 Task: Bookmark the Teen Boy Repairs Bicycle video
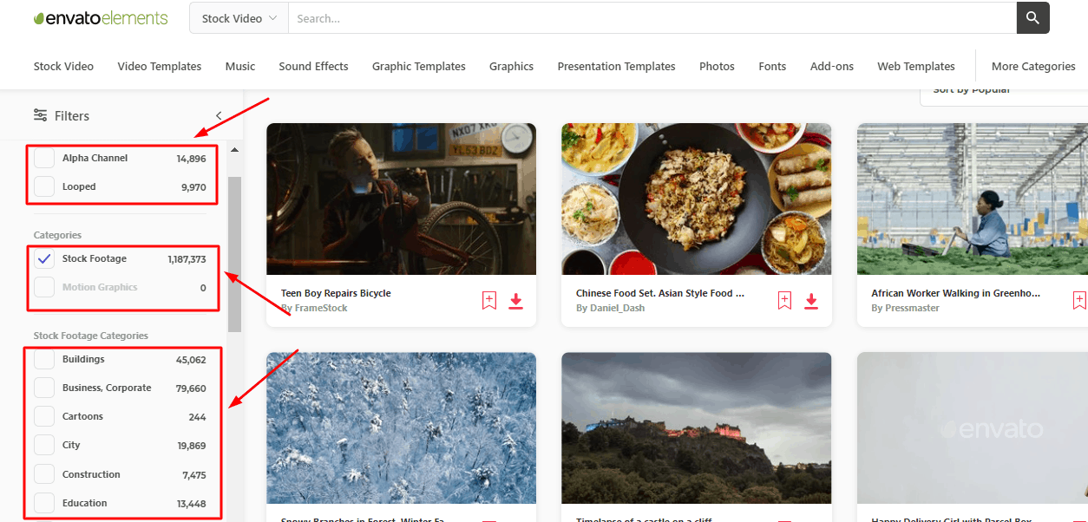(x=489, y=301)
